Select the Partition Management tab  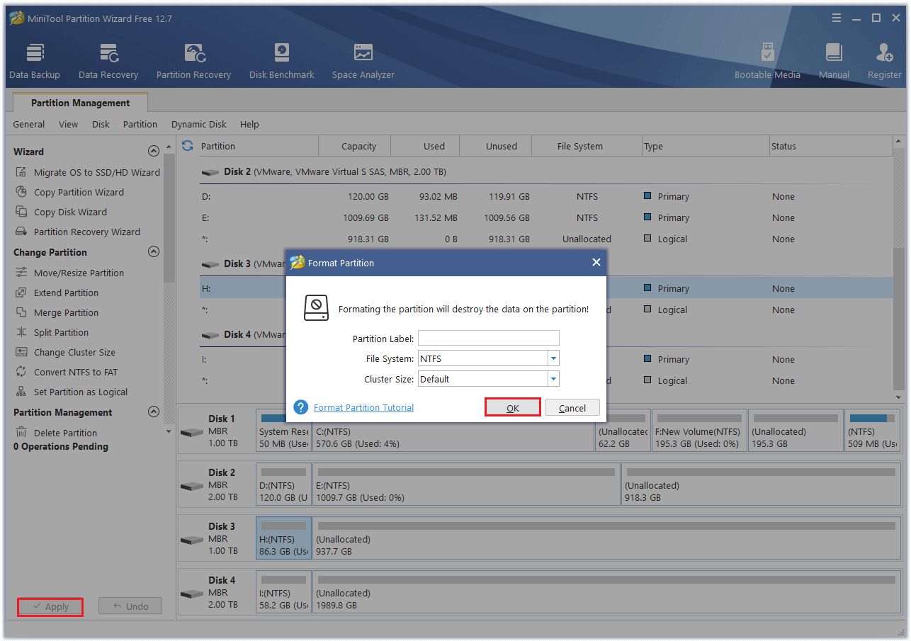click(81, 103)
